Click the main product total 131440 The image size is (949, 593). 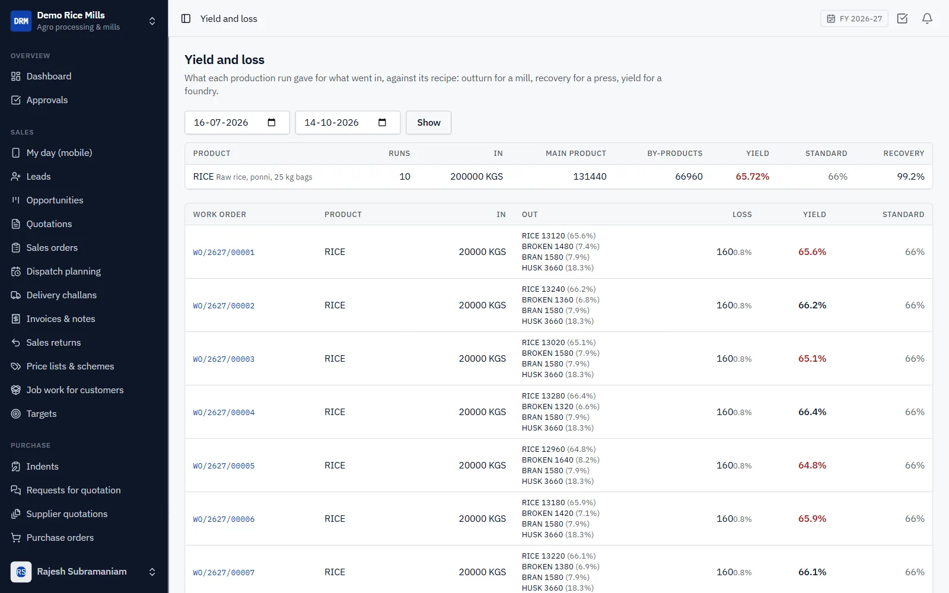(590, 177)
